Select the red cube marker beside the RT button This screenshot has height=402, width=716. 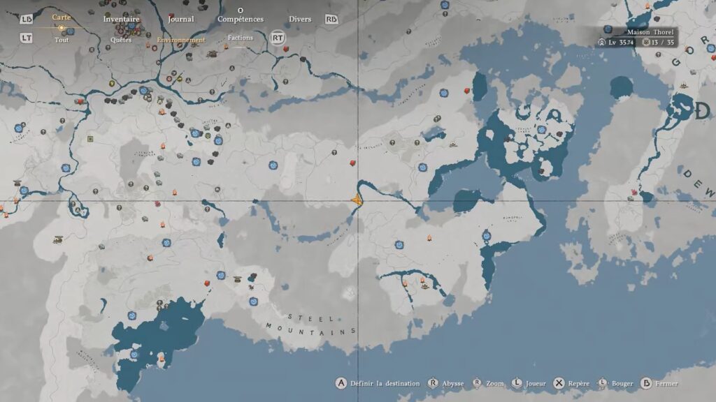click(x=286, y=49)
